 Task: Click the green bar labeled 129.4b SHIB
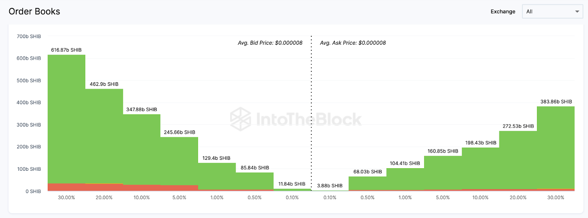point(217,176)
